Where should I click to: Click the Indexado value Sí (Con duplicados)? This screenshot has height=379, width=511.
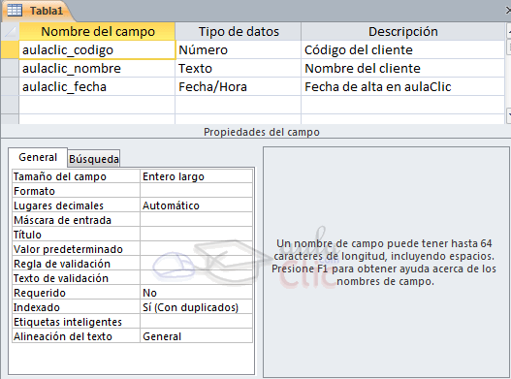[x=196, y=307]
